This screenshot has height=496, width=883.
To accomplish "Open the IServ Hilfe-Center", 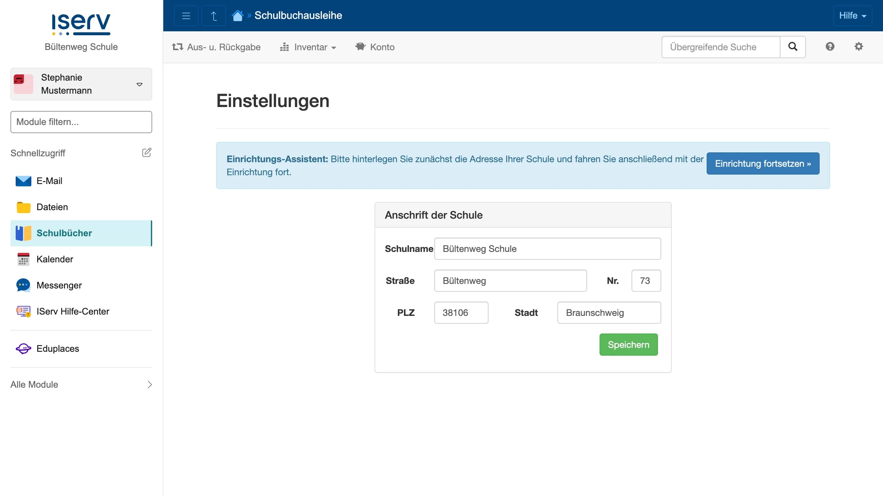I will [x=73, y=311].
